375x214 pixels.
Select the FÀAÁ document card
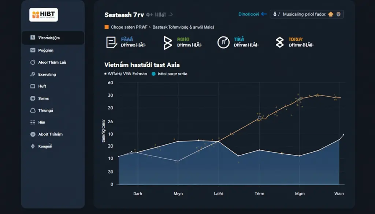(x=126, y=42)
